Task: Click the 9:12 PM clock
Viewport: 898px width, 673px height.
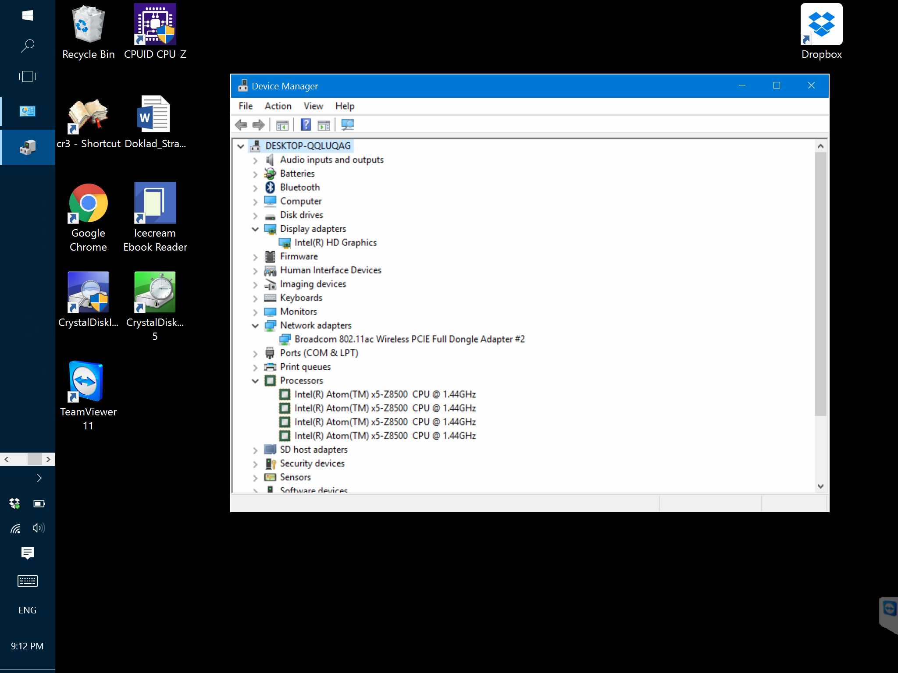Action: pyautogui.click(x=28, y=646)
